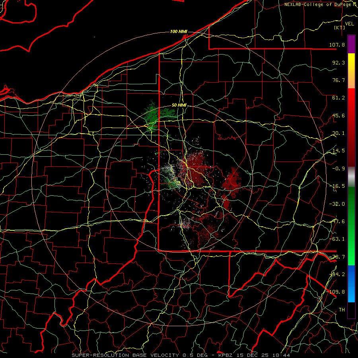Click the yellow-orange segment of color bar

(x=351, y=71)
